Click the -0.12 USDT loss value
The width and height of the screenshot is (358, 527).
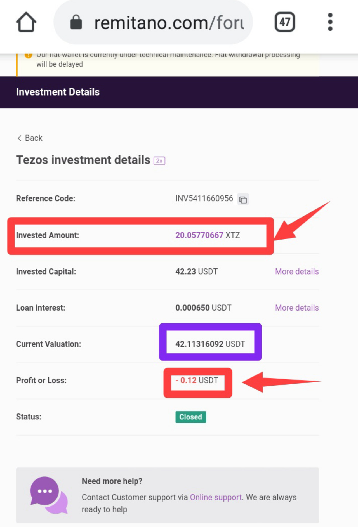coord(197,380)
